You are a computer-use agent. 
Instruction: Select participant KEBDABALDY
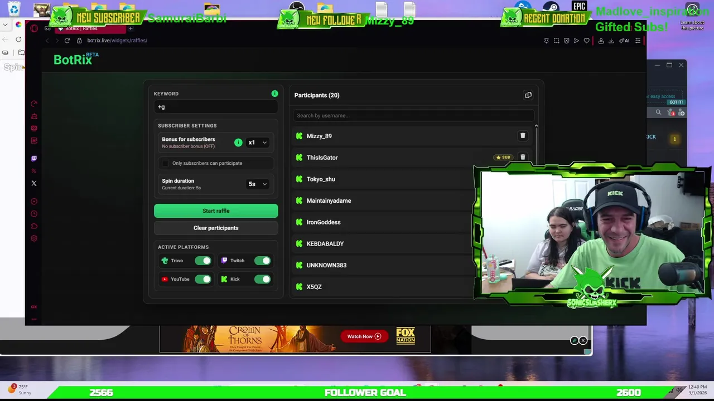pyautogui.click(x=325, y=244)
